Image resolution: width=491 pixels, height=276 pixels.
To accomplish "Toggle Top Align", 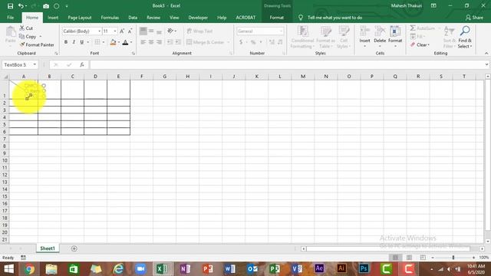I will (143, 31).
